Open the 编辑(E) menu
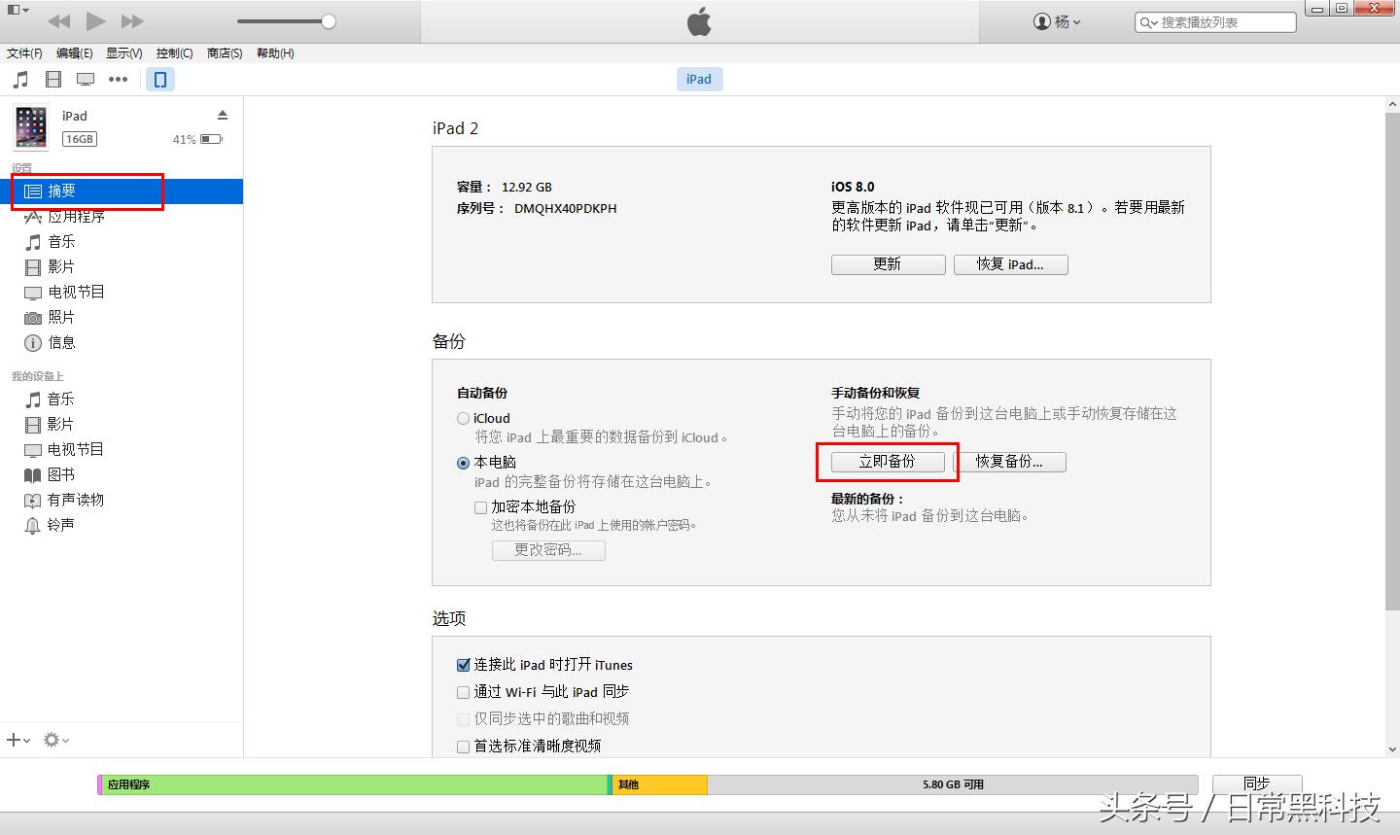 coord(75,53)
